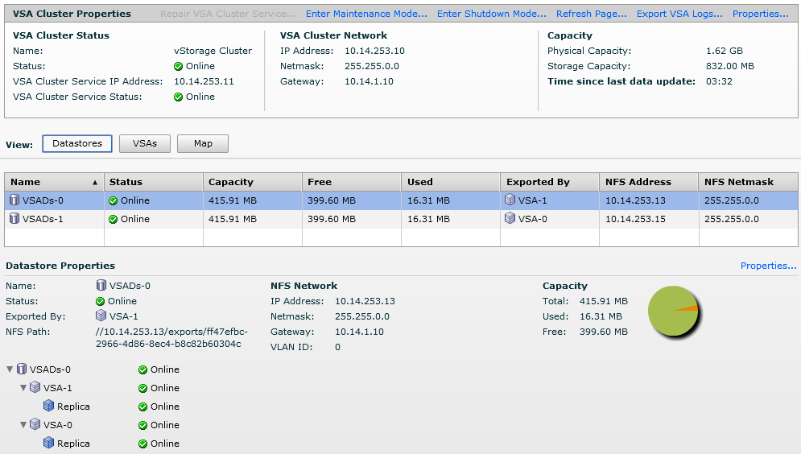Click the NFS Path exports value
801x454 pixels.
coord(171,337)
